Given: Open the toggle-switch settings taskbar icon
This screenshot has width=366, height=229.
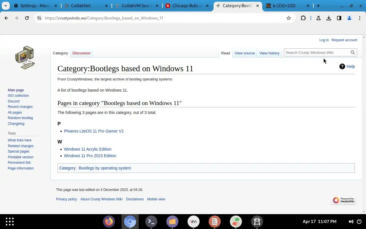Looking at the screenshot, I should coord(236,221).
